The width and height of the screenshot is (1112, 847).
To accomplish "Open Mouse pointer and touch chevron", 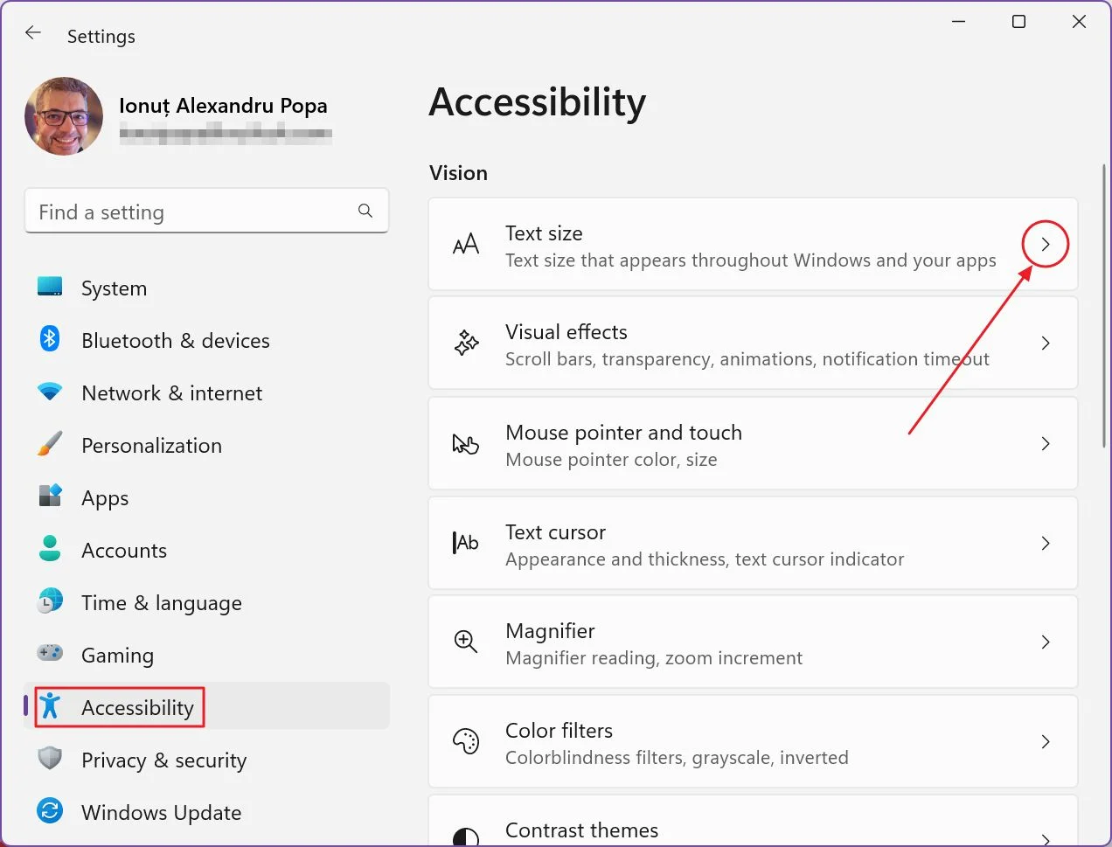I will coord(1046,443).
